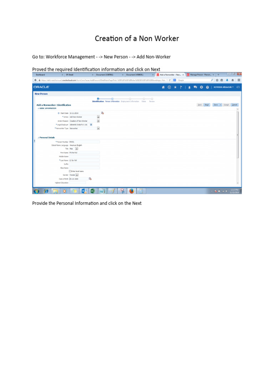Switch to Firefox in the taskbar
This screenshot has width=274, height=366.
(x=131, y=191)
